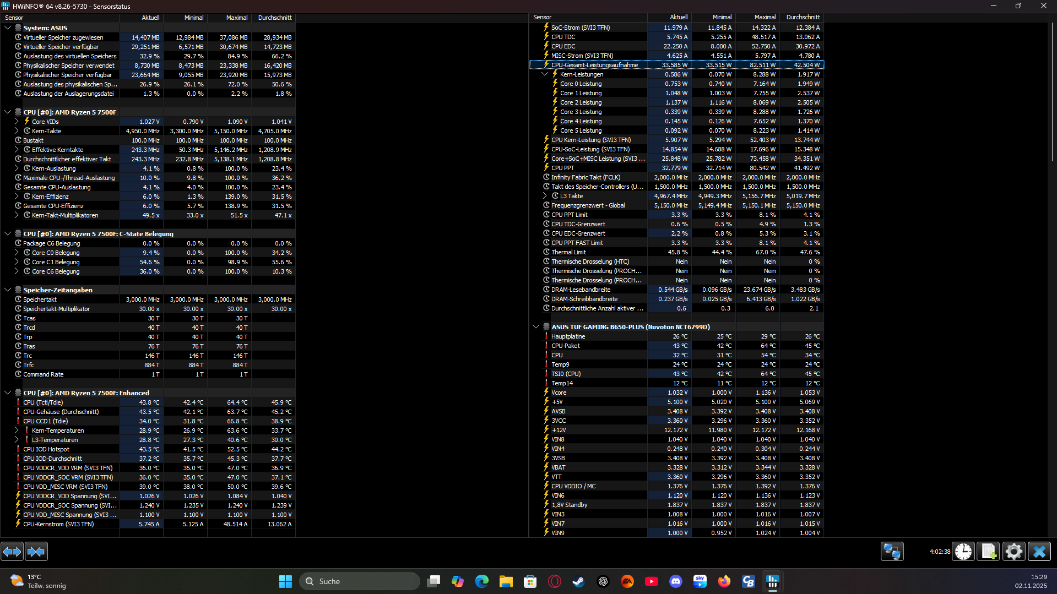Launch Copilot from the taskbar

click(458, 581)
